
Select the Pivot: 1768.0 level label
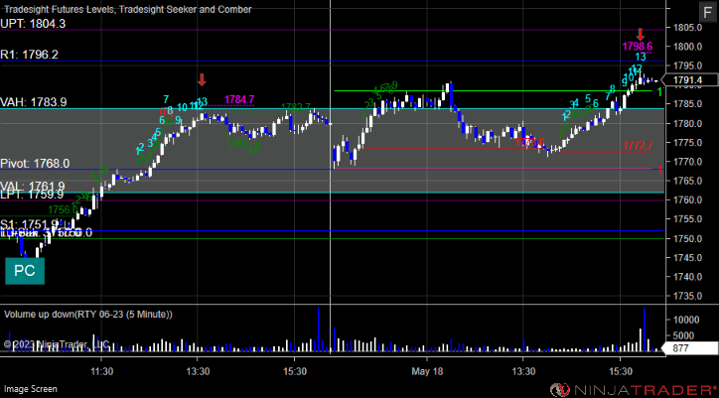click(35, 163)
